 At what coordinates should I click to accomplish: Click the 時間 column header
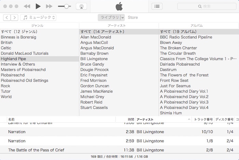(x=131, y=119)
